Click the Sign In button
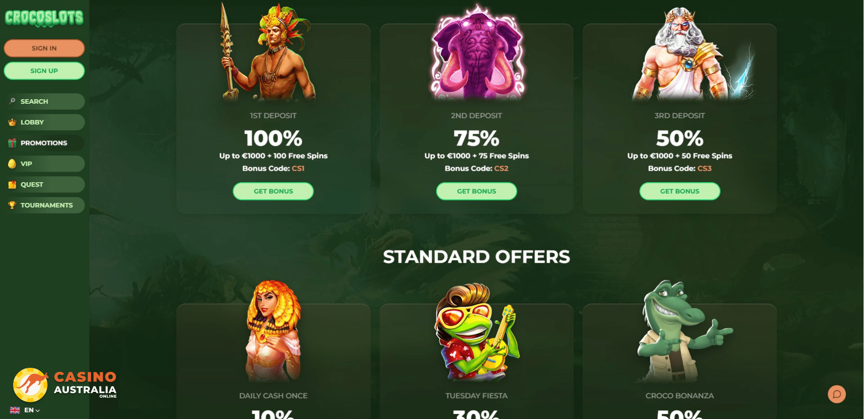 point(44,48)
